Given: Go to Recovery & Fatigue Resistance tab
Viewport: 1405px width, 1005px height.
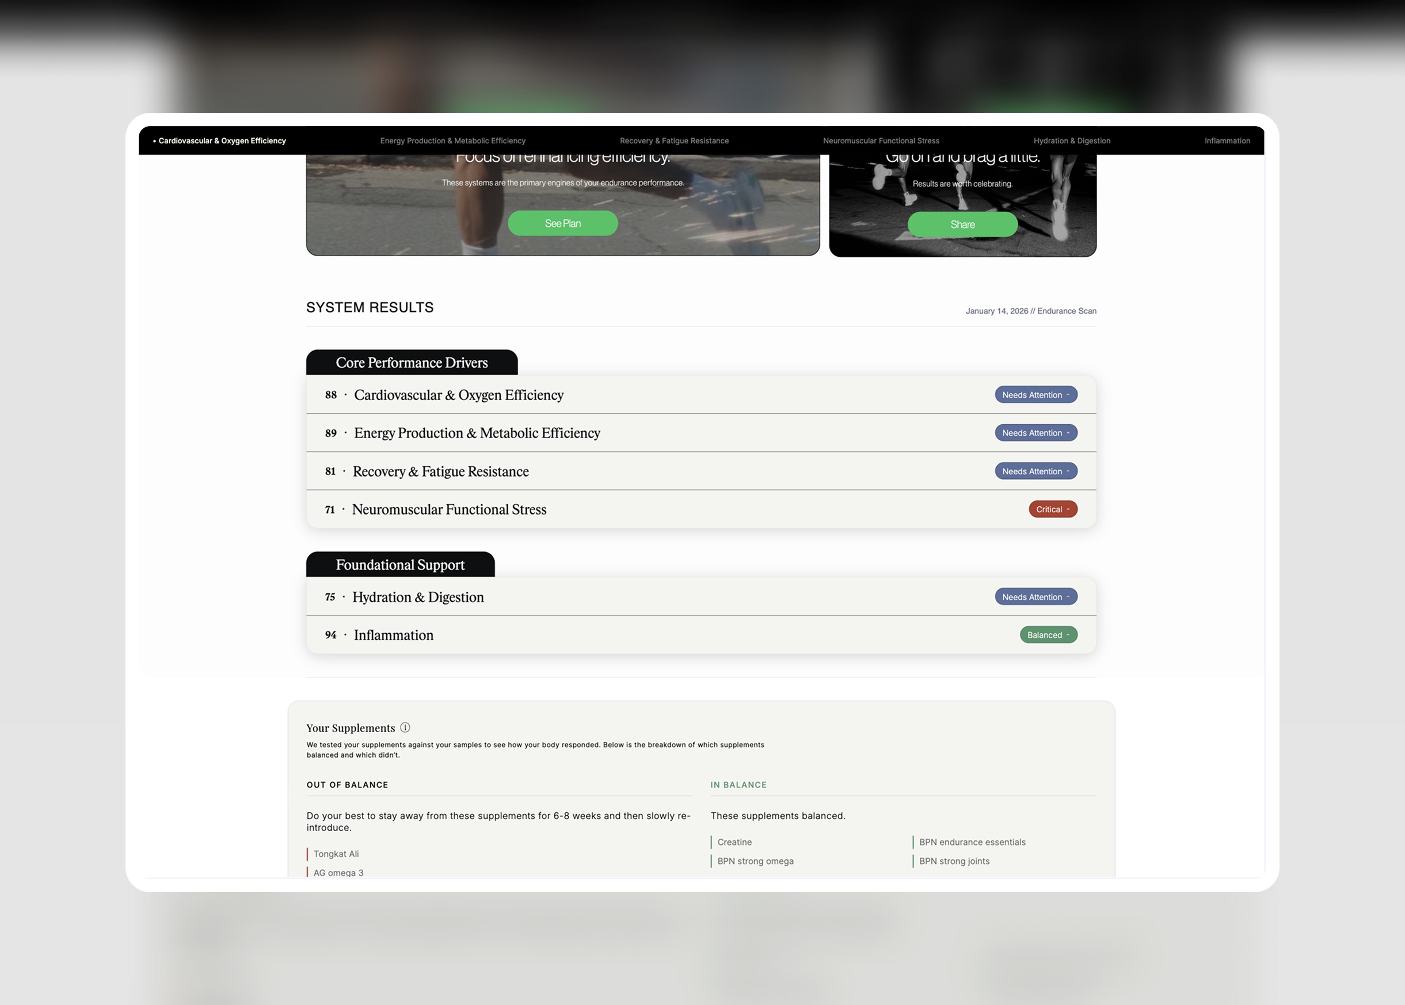Looking at the screenshot, I should (x=674, y=141).
